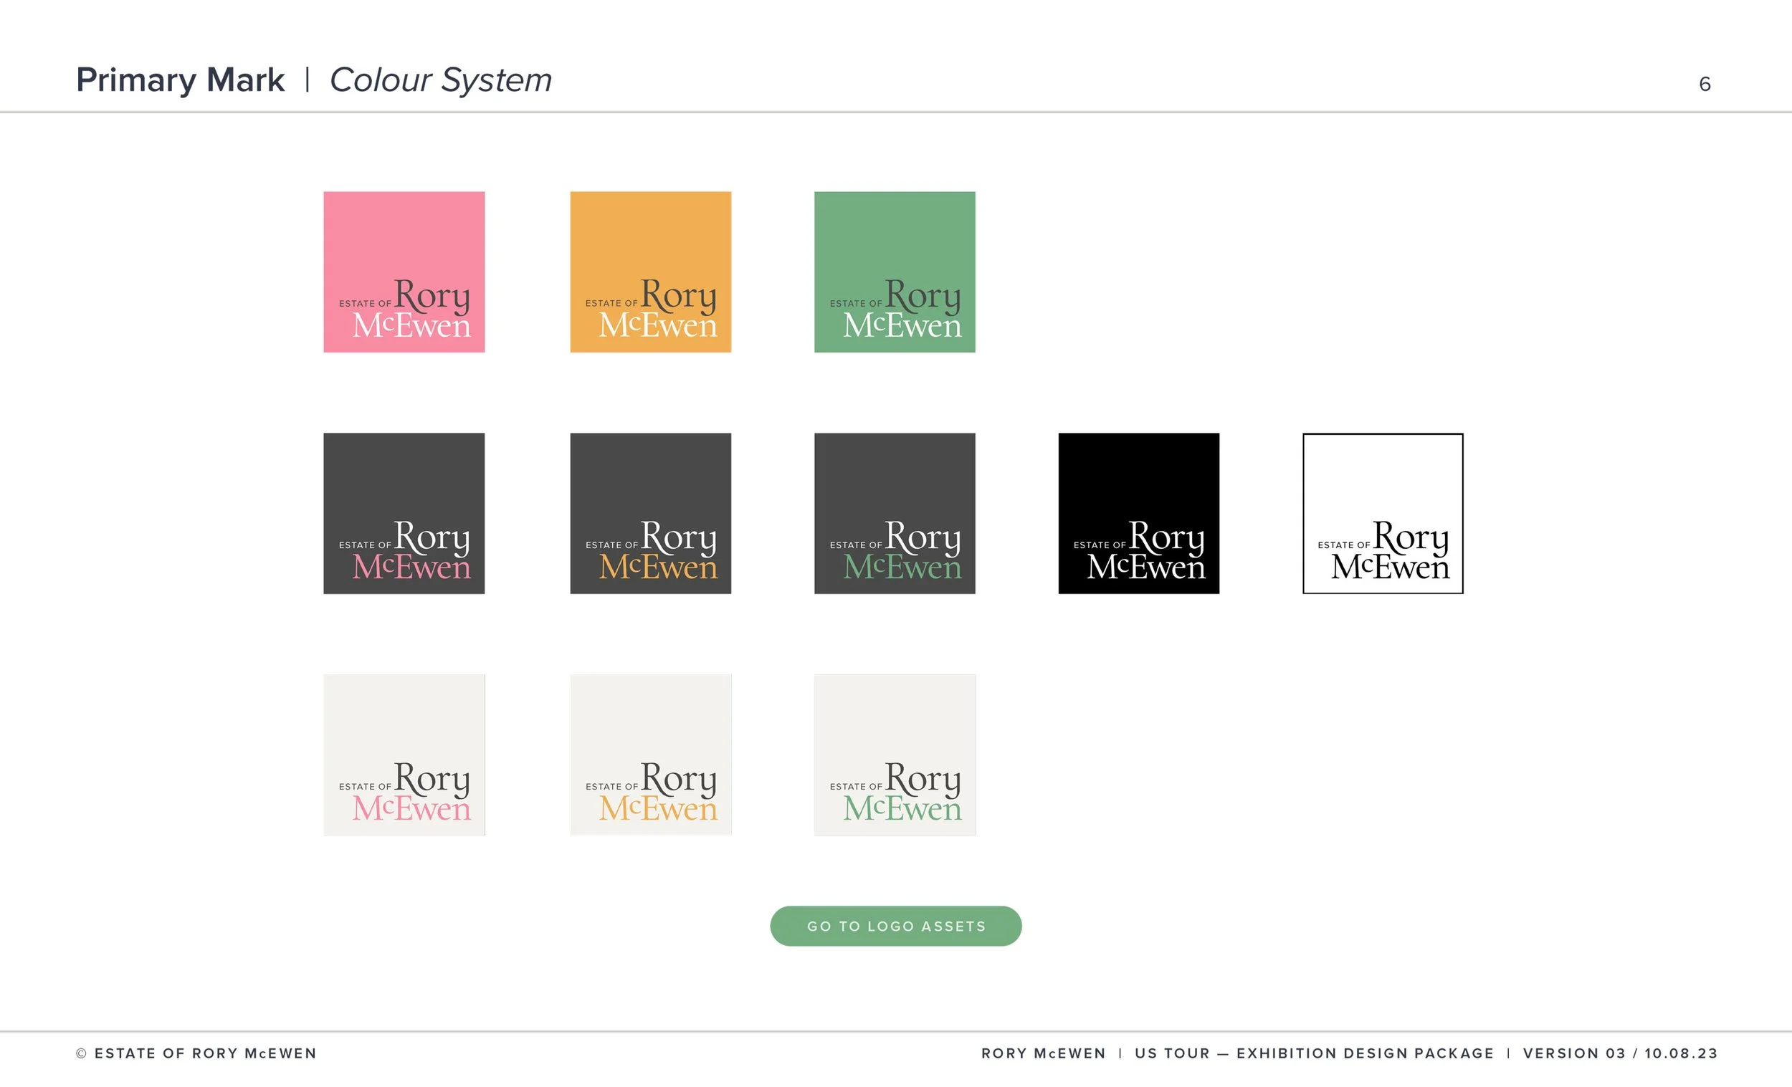
Task: Click cream tile with green McEwen text
Action: pyautogui.click(x=895, y=754)
